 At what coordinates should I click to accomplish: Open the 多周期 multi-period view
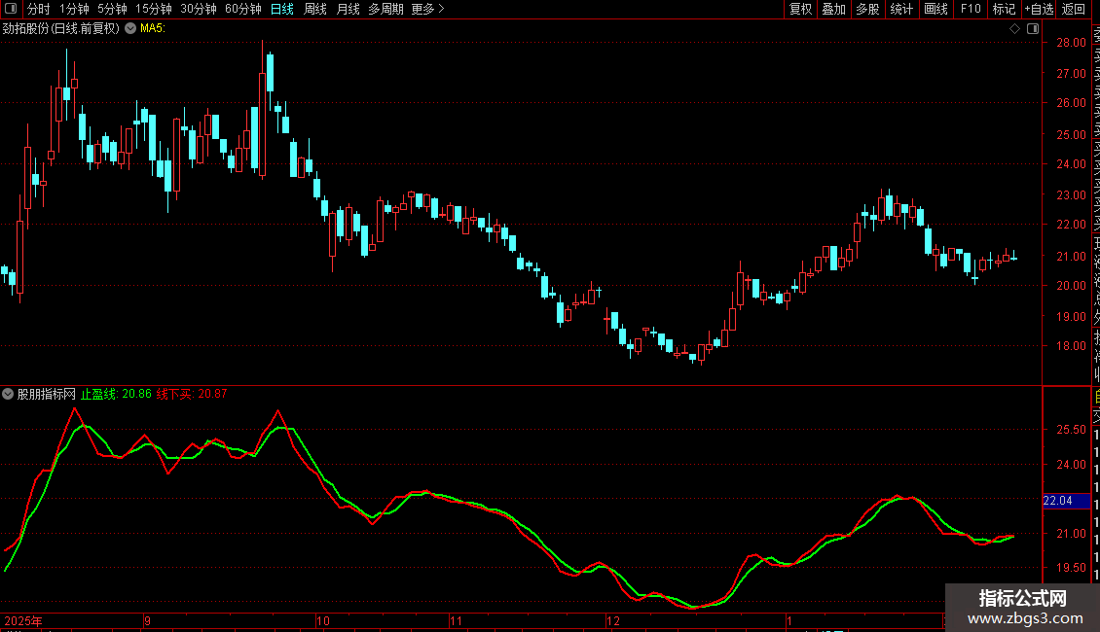tap(385, 9)
